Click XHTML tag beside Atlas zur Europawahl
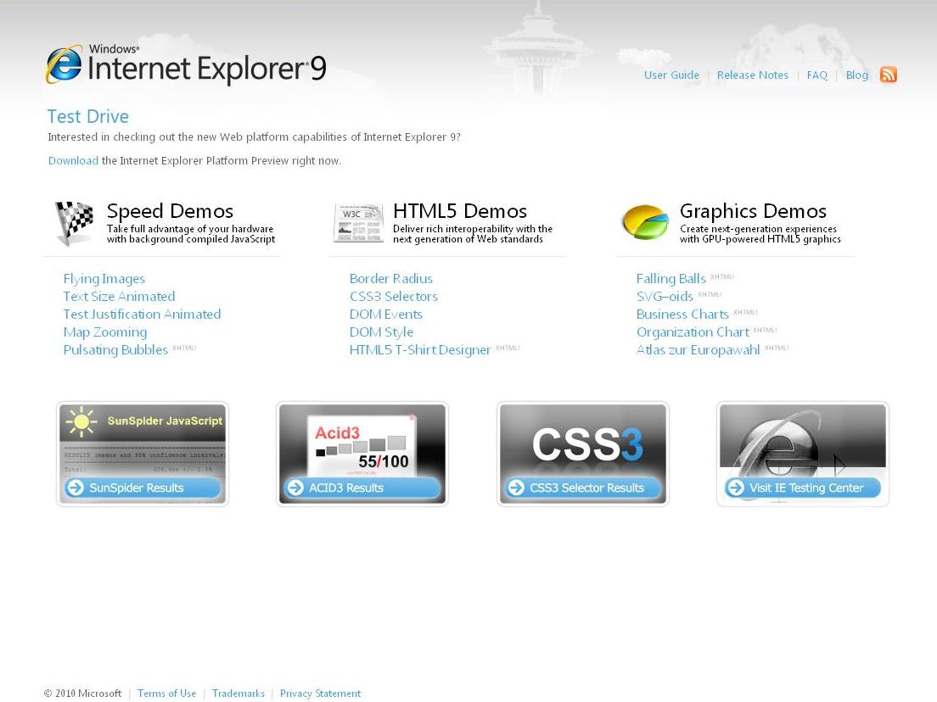This screenshot has height=702, width=937. tap(777, 348)
